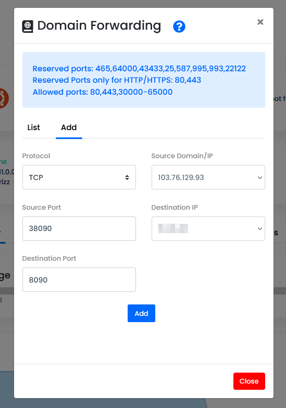Click the Protocol field label
The image size is (286, 408).
point(36,156)
